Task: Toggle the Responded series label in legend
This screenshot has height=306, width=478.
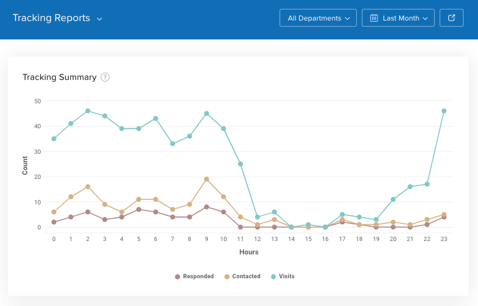Action: click(198, 277)
